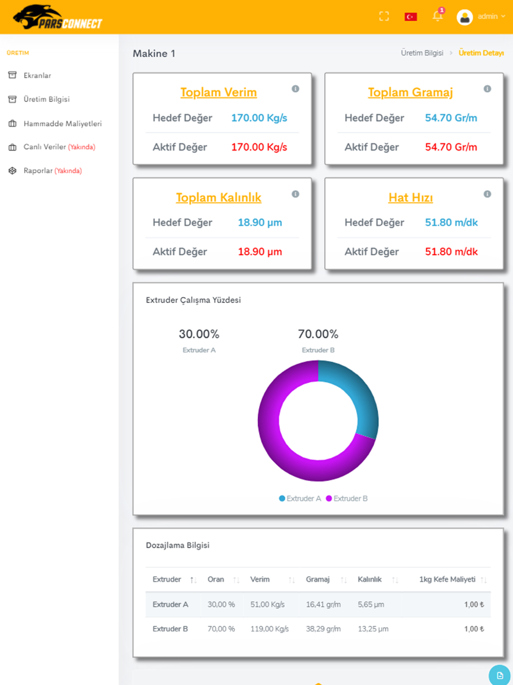Image resolution: width=513 pixels, height=685 pixels.
Task: Click the info icon on Toplam Gramaj card
Action: 487,89
